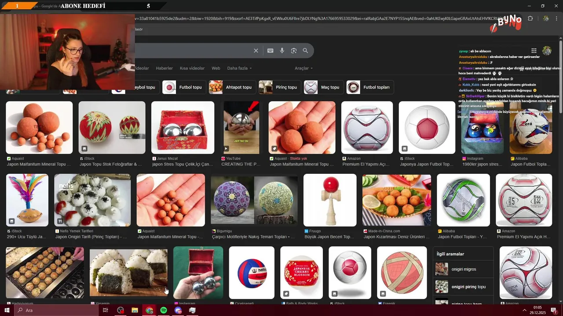The width and height of the screenshot is (563, 316).
Task: Select the Maç topu filter chip
Action: click(323, 87)
